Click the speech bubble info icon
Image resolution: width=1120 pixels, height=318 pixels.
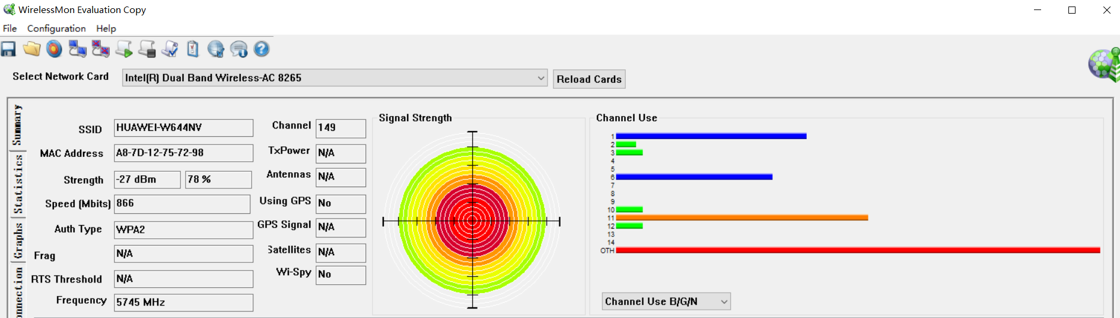238,49
